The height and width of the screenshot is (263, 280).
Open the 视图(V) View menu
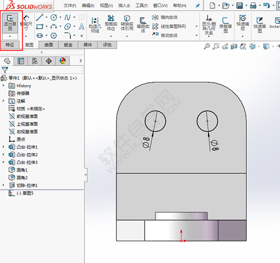(x=106, y=6)
